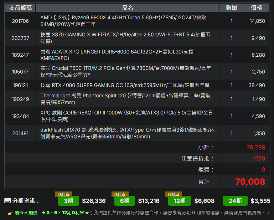Click the RTX 4080 SUPER GAMING OC name
Screen dimensions: 274x220
click(125, 85)
